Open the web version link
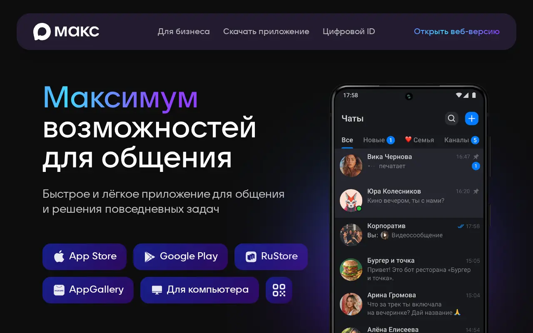The image size is (533, 333). (457, 32)
